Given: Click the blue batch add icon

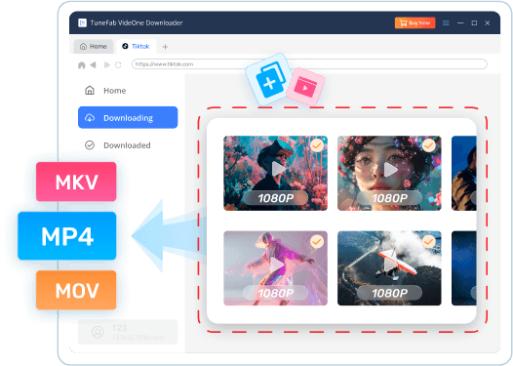Looking at the screenshot, I should [269, 80].
